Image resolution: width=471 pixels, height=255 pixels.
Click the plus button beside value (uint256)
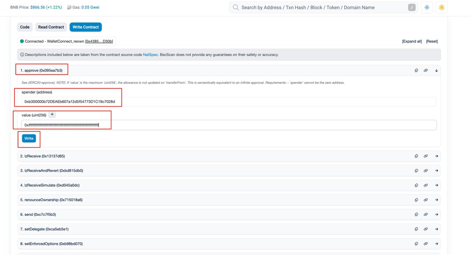point(52,115)
